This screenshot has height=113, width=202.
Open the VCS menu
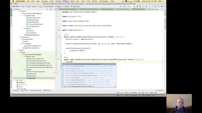(x=88, y=1)
